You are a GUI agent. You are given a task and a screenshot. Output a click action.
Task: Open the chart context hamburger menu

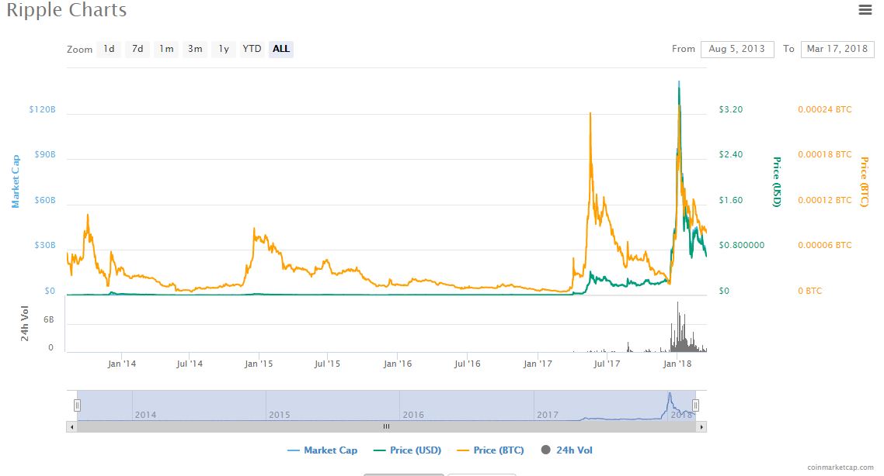[x=865, y=9]
